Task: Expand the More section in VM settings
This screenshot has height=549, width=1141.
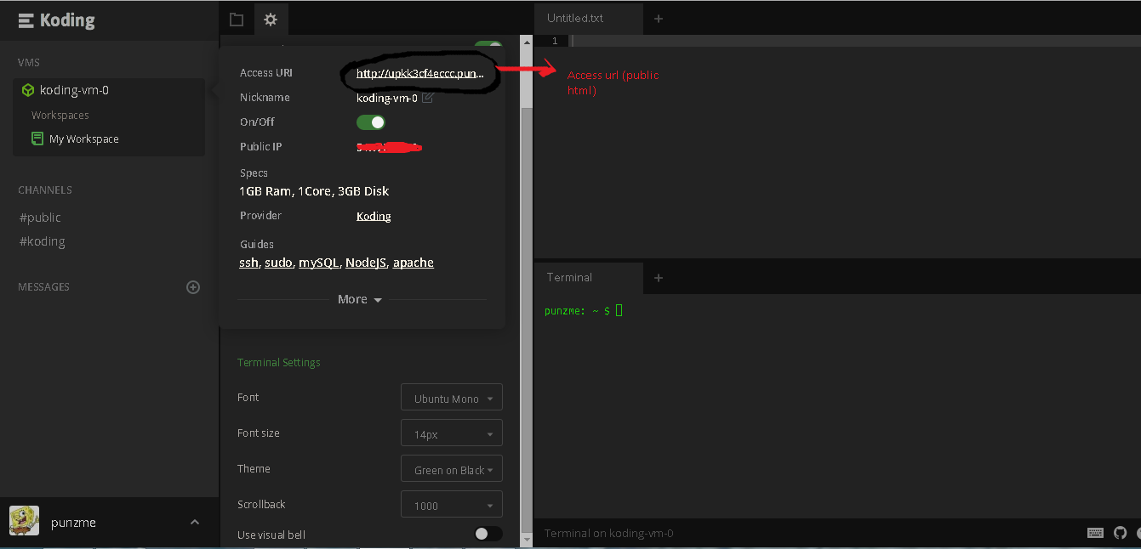Action: pos(359,298)
